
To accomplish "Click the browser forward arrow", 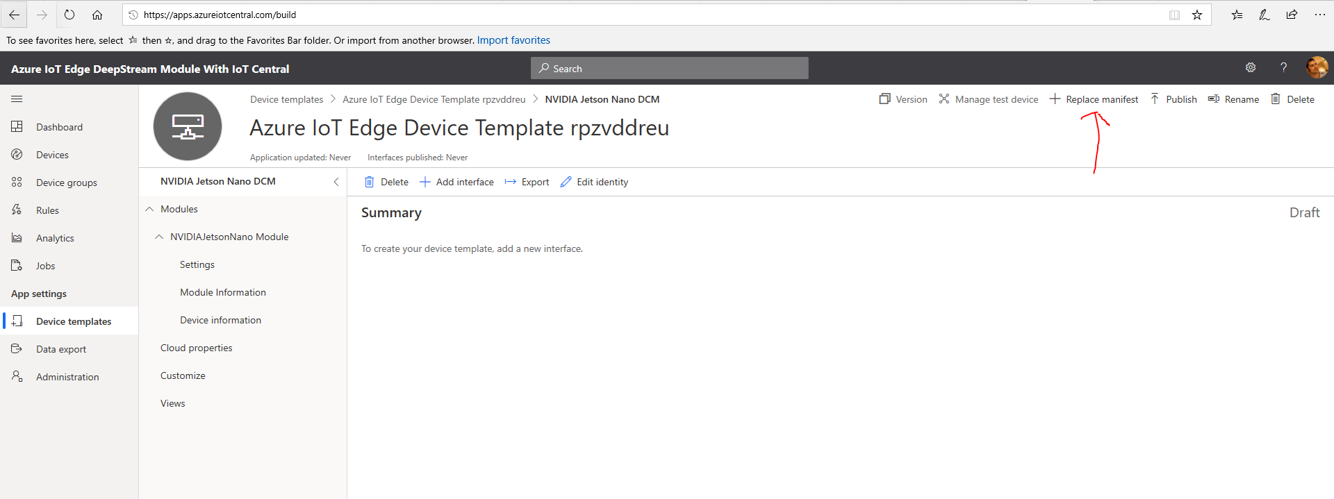I will [42, 15].
